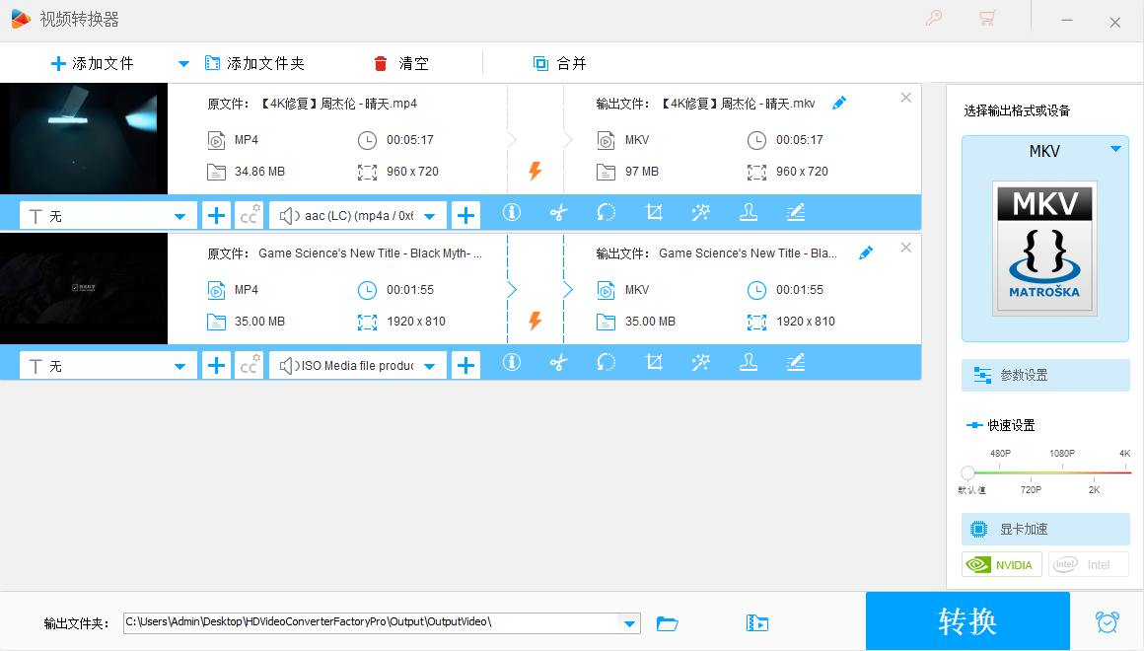The height and width of the screenshot is (651, 1144).
Task: Show file info for the second video
Action: pyautogui.click(x=512, y=364)
